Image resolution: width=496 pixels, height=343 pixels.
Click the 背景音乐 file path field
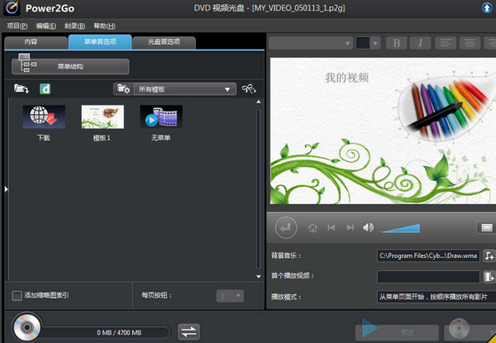point(429,255)
